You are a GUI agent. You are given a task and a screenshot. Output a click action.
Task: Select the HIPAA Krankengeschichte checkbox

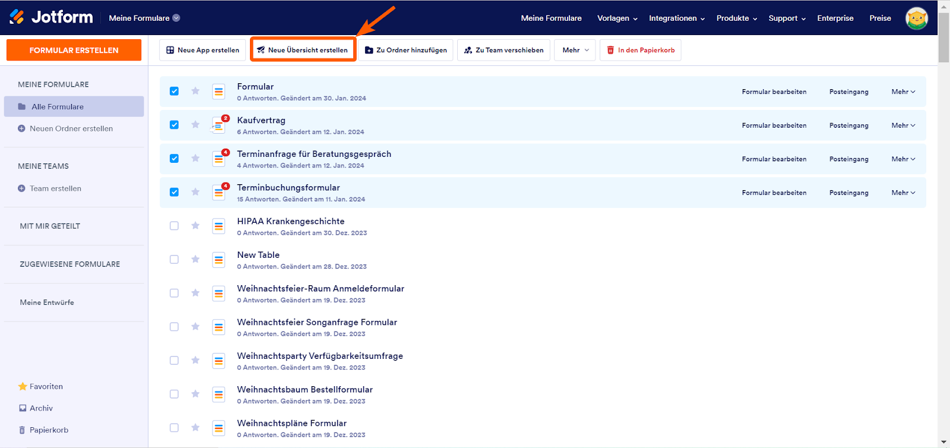pos(174,226)
